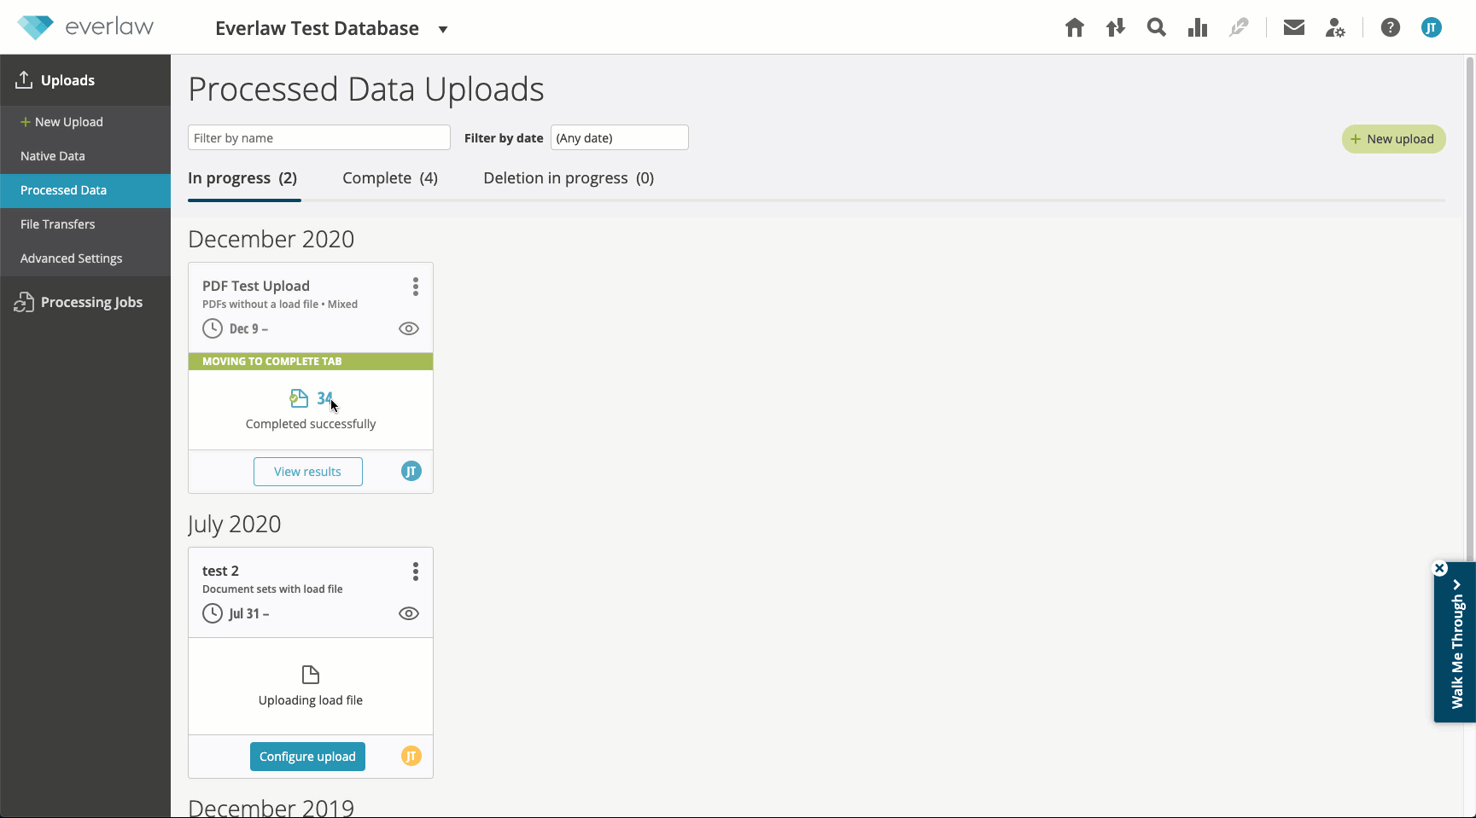Open the JT user avatar menu
The height and width of the screenshot is (818, 1476).
point(1432,28)
